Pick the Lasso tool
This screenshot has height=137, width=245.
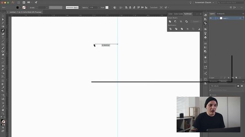(x=3, y=27)
